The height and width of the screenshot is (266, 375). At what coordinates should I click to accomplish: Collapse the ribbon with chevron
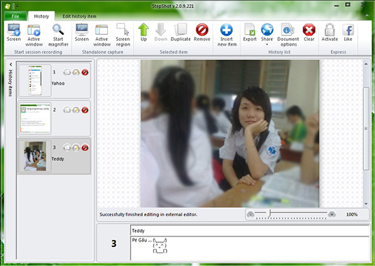(367, 16)
